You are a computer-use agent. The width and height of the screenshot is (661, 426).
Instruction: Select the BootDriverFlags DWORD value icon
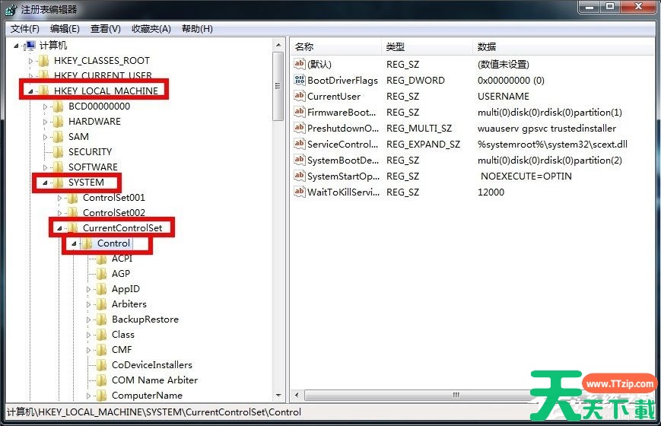tap(299, 80)
